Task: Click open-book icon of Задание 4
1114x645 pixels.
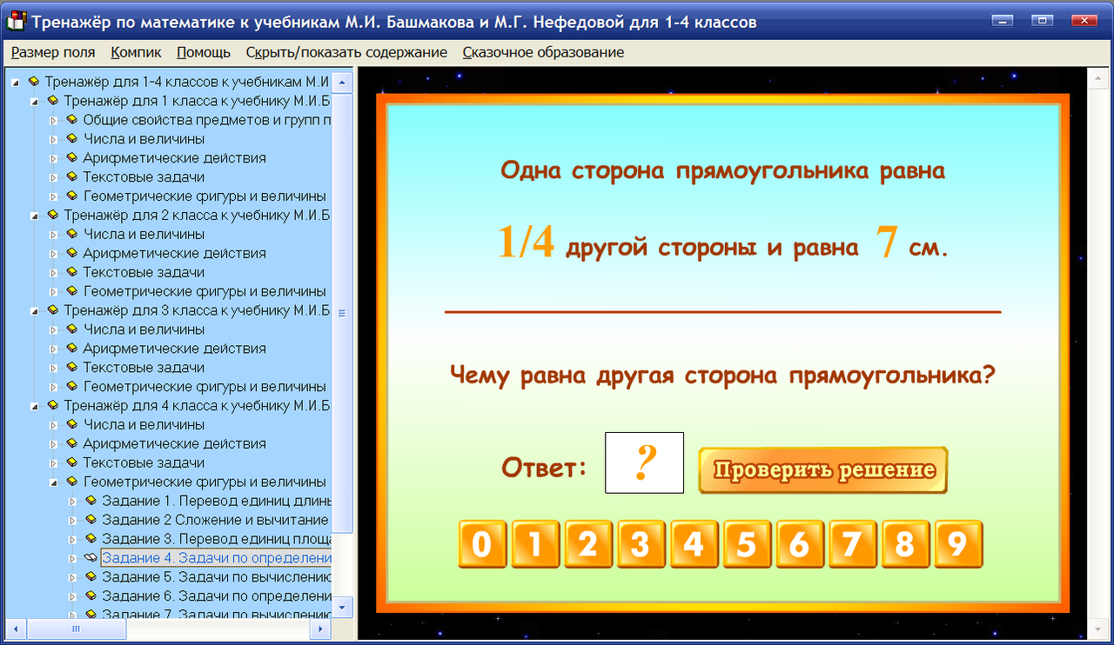Action: 91,557
